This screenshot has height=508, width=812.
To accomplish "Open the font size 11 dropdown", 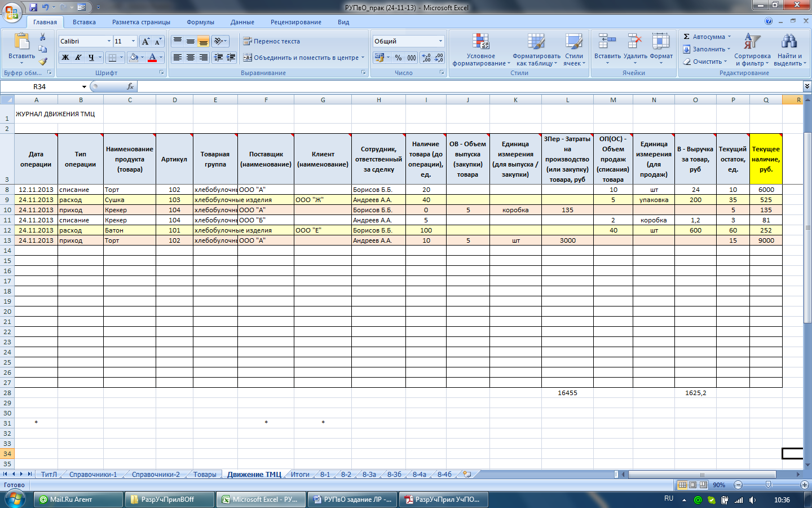I will tap(133, 41).
